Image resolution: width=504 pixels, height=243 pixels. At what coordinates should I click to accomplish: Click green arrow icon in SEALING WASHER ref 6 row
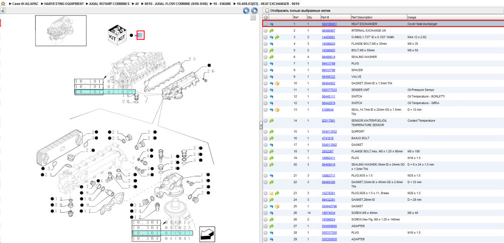272,57
